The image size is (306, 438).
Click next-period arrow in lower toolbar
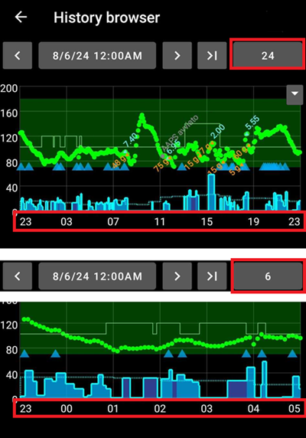[x=177, y=276]
